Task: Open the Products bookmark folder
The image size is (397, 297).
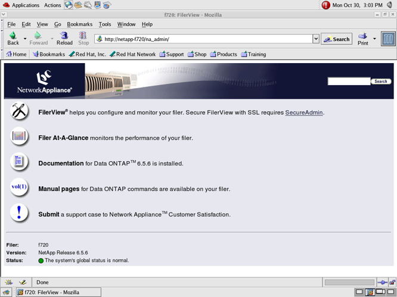Action: point(224,54)
